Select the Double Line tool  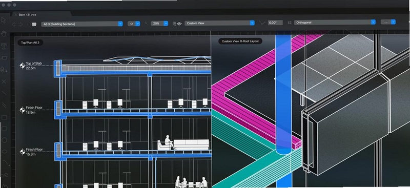(x=4, y=105)
